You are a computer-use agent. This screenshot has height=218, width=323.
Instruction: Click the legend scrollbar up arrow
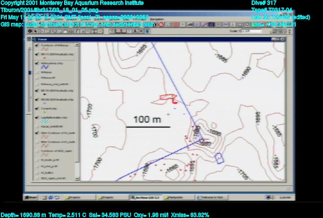coord(77,45)
